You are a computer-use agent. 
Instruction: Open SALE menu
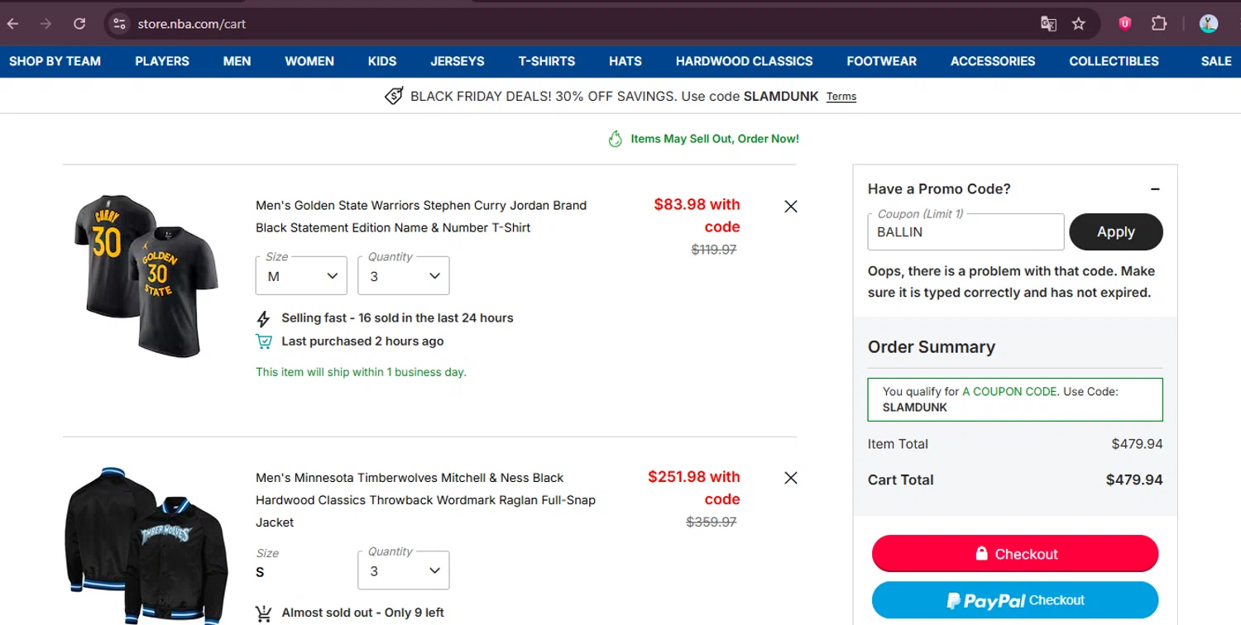click(1216, 61)
